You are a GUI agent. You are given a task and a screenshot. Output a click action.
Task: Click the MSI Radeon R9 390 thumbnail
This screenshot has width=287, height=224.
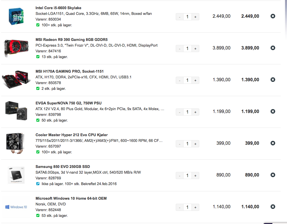(16, 48)
